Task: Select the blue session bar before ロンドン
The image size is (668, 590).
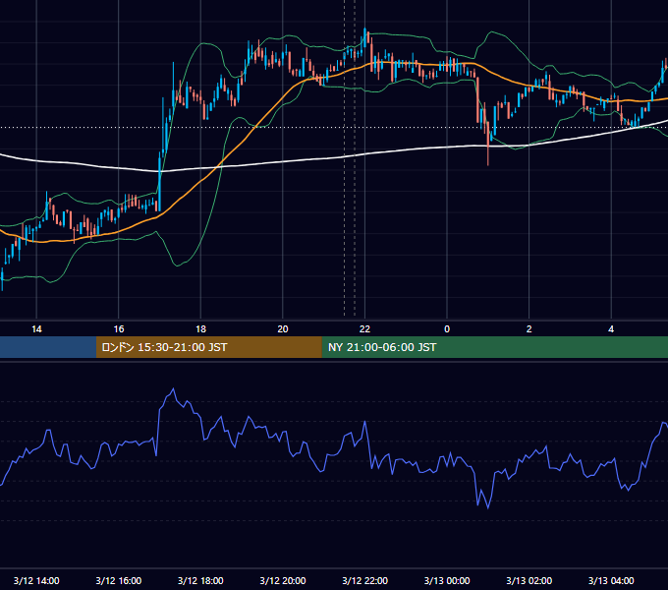Action: (48, 347)
